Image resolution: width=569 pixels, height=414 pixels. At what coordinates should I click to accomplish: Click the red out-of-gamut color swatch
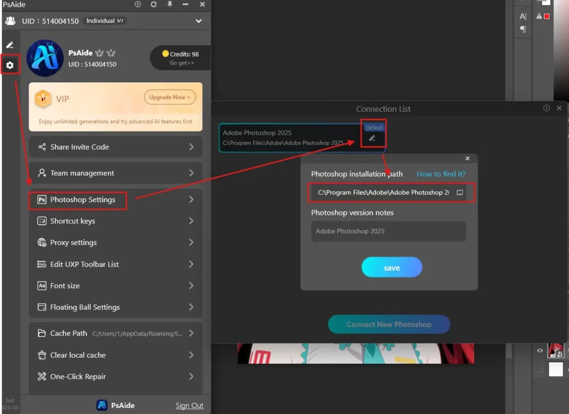[x=547, y=17]
